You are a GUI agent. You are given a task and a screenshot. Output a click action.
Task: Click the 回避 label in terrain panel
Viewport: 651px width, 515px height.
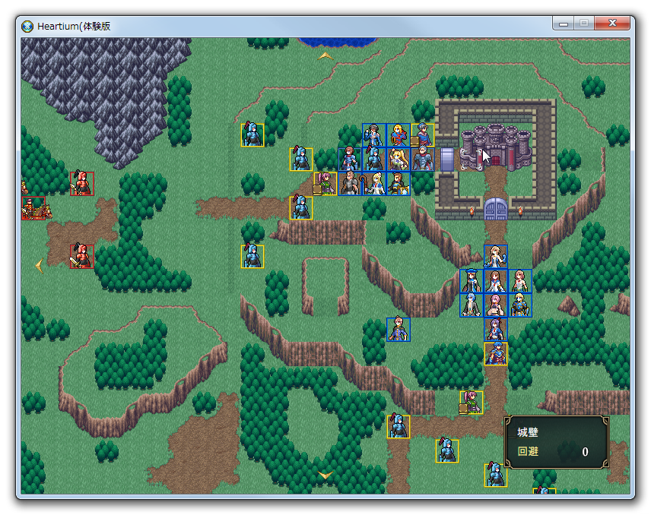coord(528,451)
